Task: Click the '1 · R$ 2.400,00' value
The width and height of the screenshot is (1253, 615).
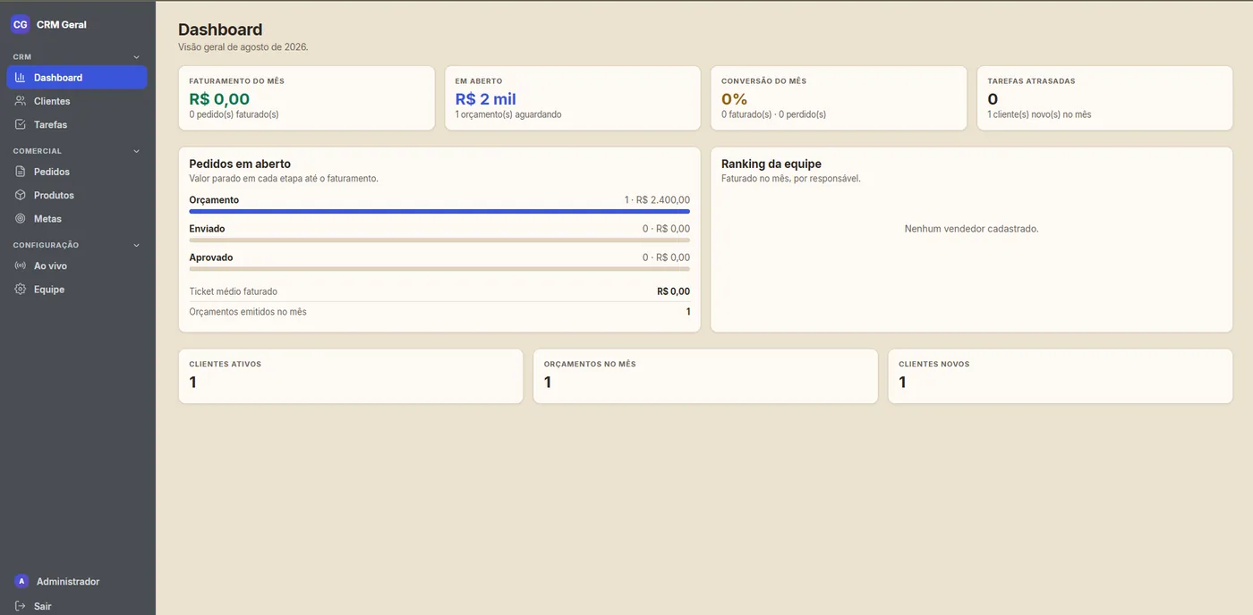Action: 657,200
